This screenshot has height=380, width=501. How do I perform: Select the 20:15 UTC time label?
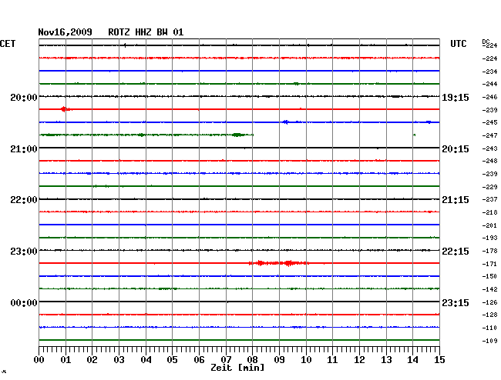click(456, 149)
